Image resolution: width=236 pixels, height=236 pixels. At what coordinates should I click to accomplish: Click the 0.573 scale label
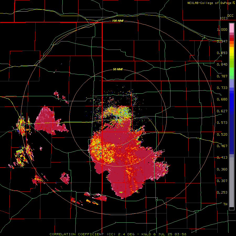[222, 123]
